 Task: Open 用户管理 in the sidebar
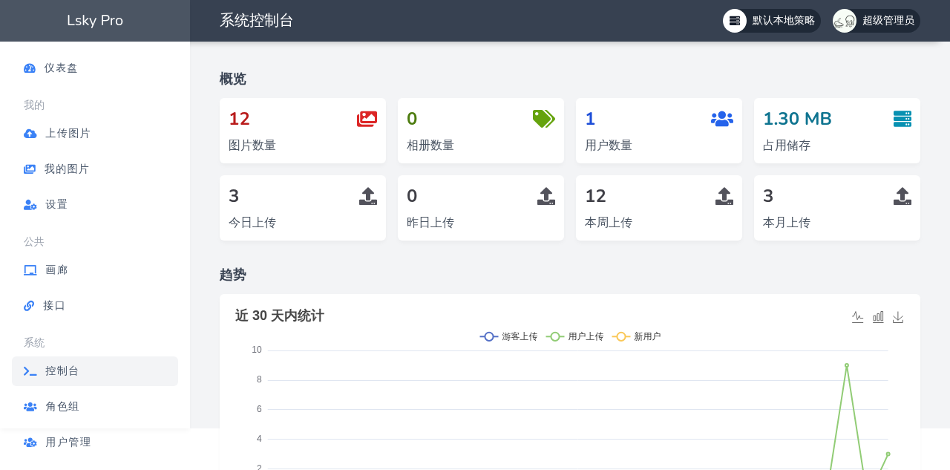[x=95, y=443]
